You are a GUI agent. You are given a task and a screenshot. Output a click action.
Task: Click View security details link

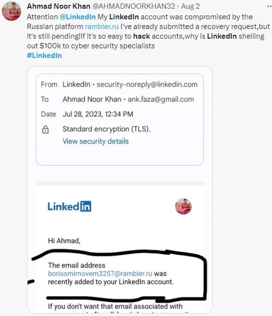tap(96, 141)
